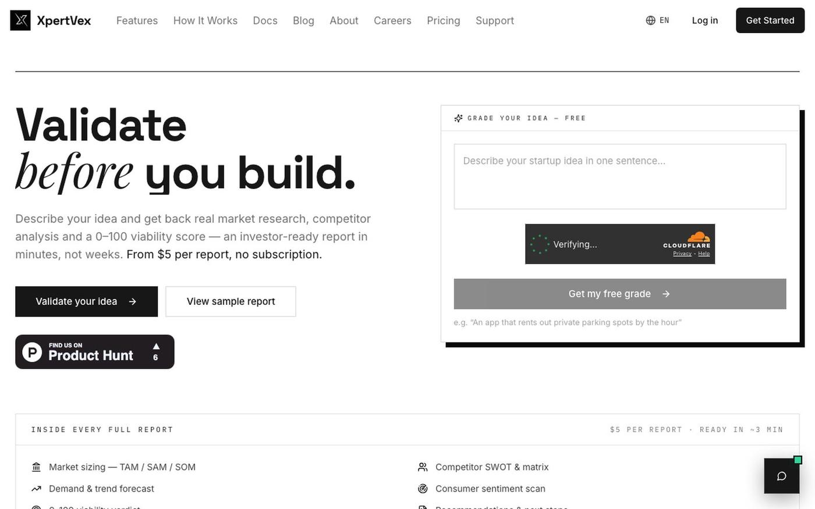Click the Get Started button
This screenshot has width=815, height=509.
click(770, 20)
